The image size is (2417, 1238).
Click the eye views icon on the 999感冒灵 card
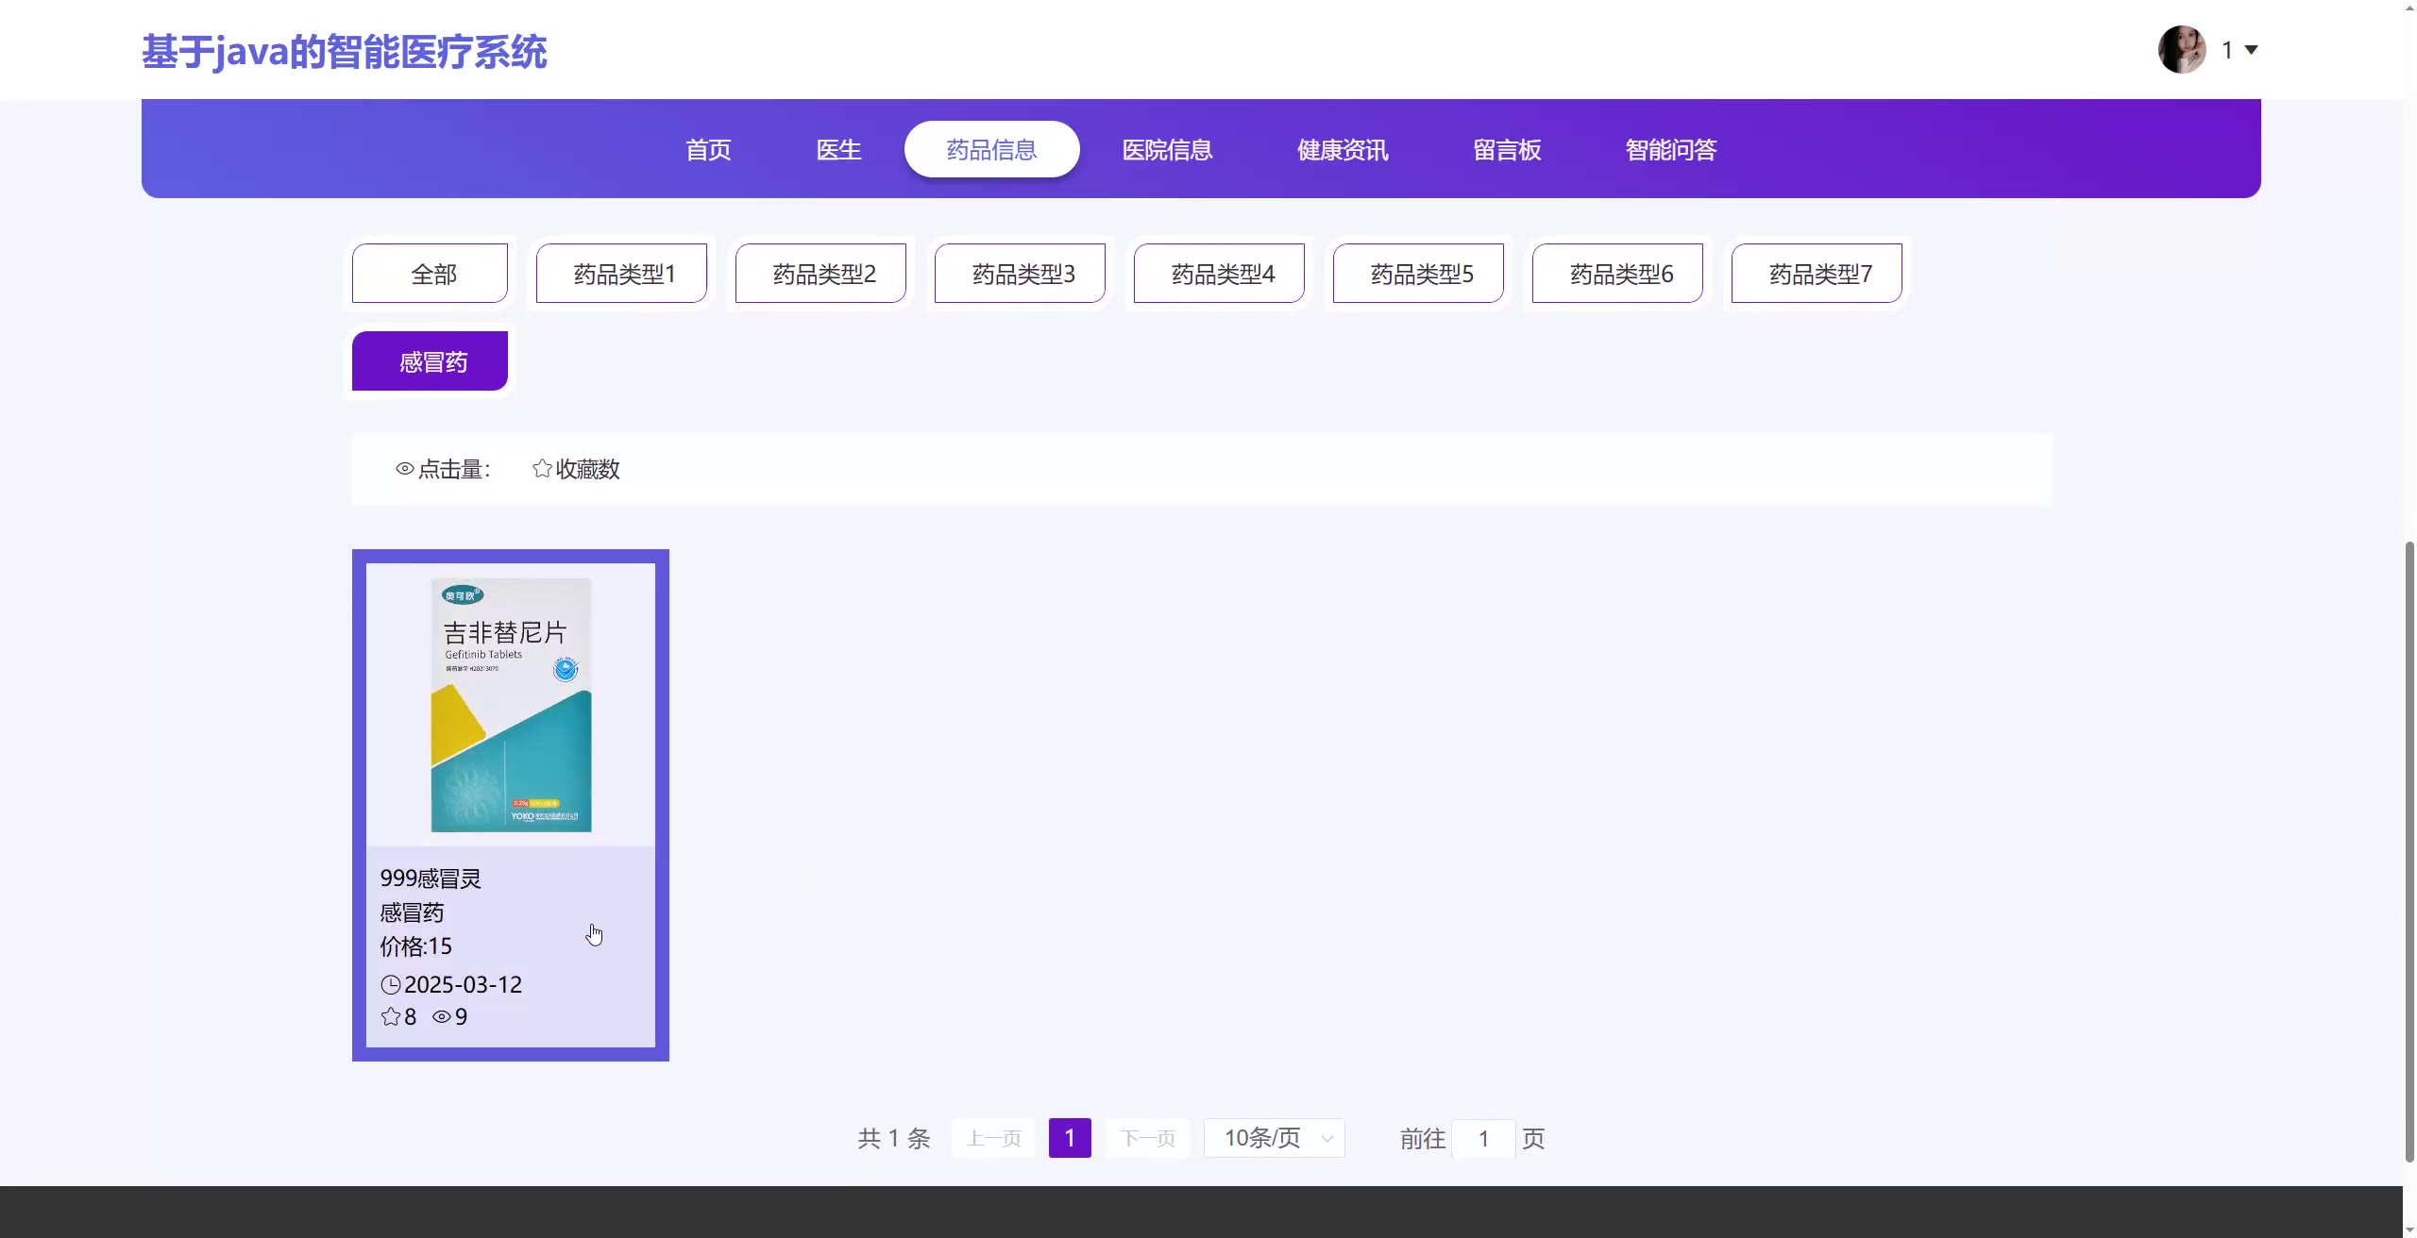pos(441,1017)
